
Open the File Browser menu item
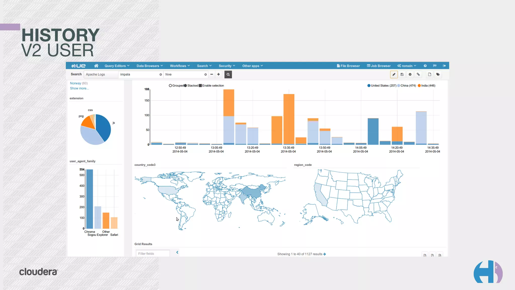[348, 66]
